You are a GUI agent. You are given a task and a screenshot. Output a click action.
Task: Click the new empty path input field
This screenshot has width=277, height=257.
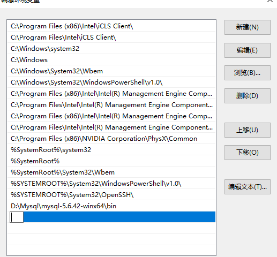(17, 217)
